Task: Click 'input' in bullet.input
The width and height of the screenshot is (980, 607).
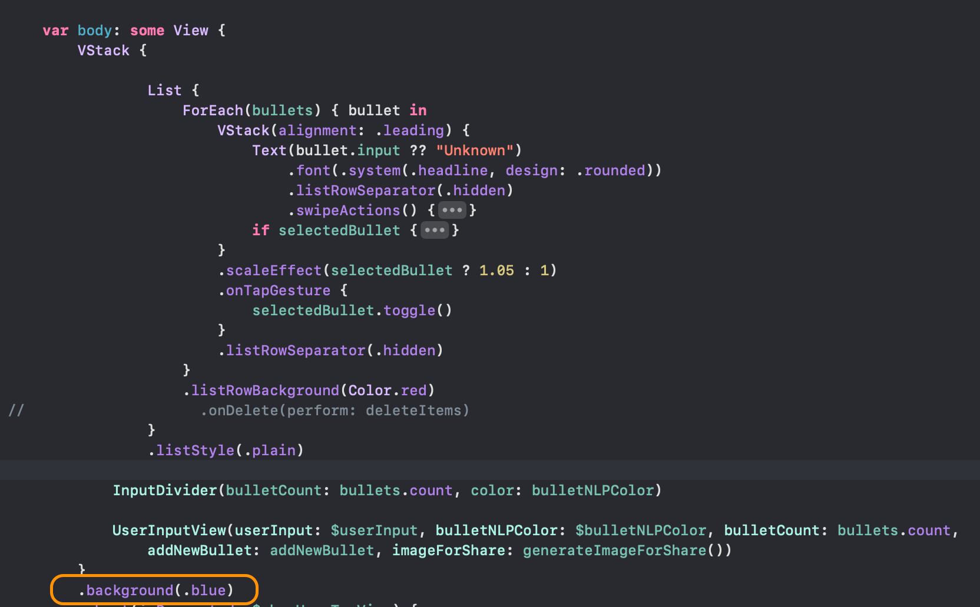Action: (379, 151)
